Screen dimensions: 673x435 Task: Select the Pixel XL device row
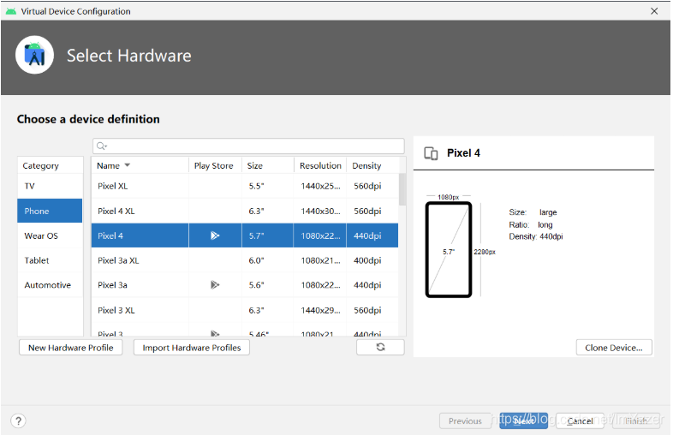click(x=245, y=186)
